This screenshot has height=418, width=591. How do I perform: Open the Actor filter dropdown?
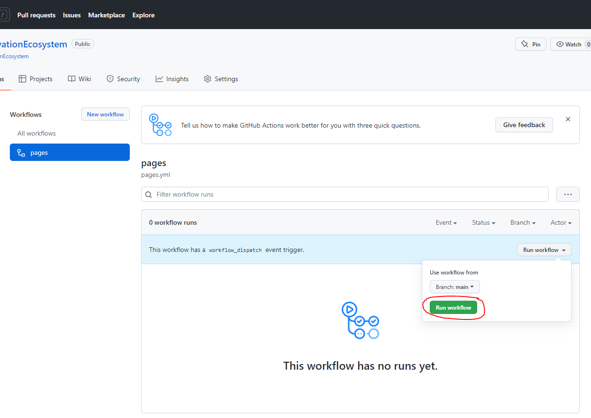561,222
